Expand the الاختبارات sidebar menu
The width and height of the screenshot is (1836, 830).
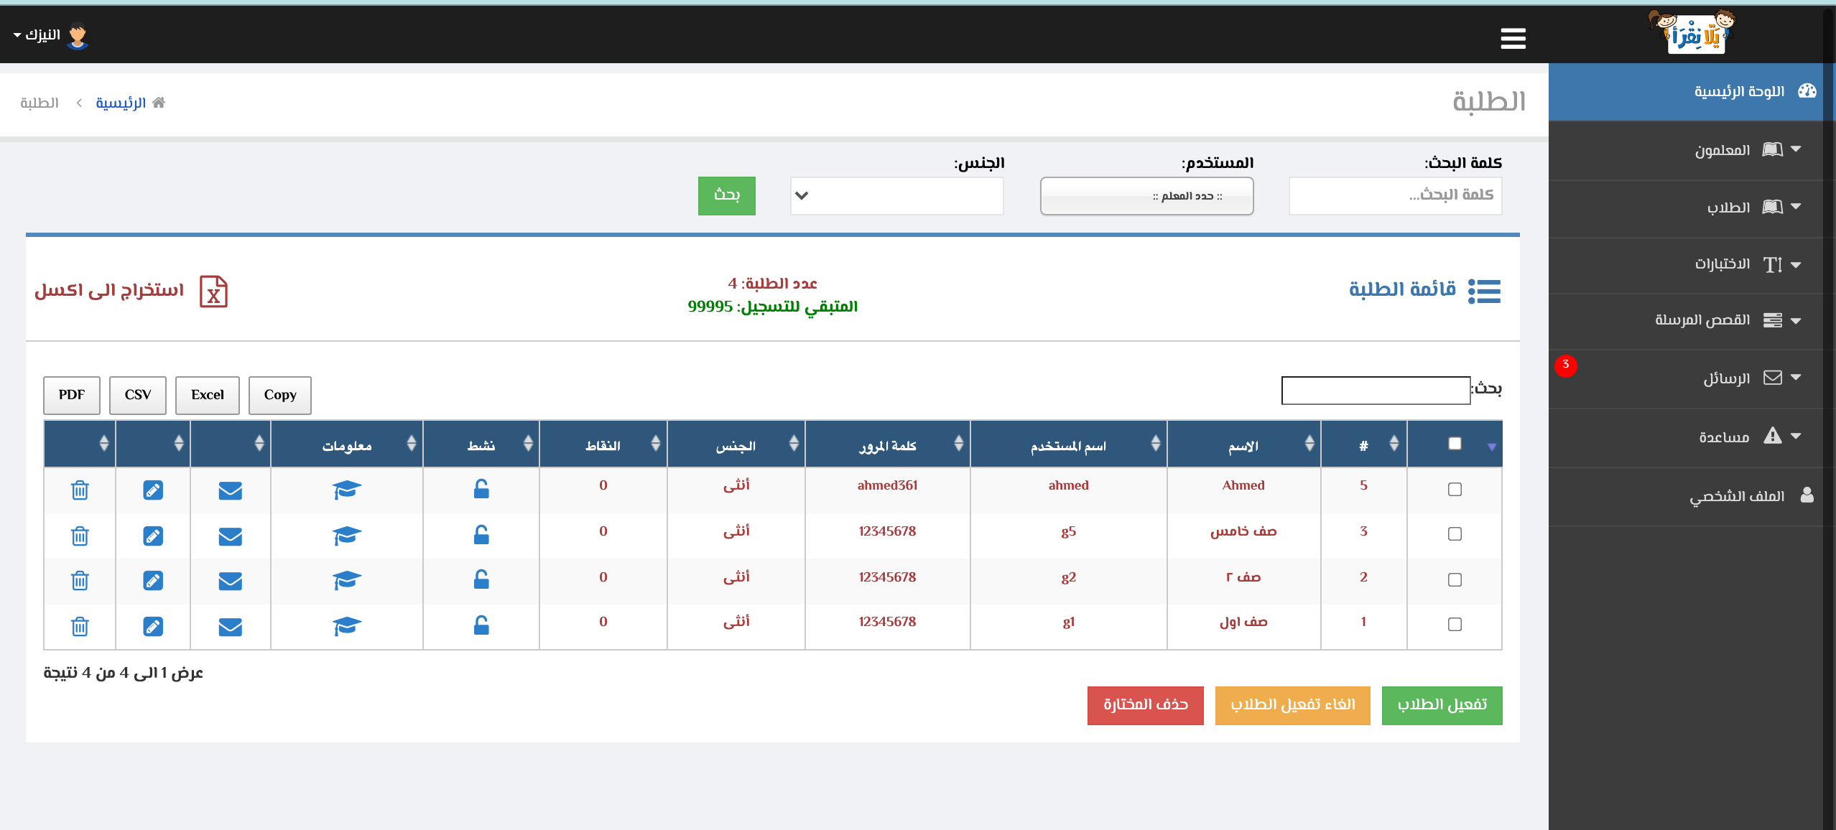(1692, 264)
